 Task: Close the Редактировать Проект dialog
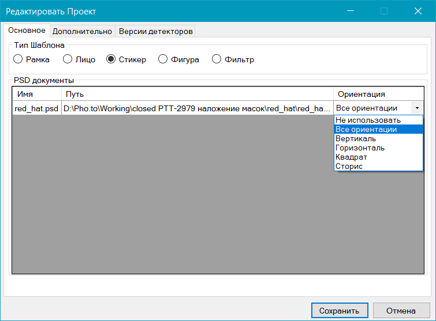coord(418,11)
